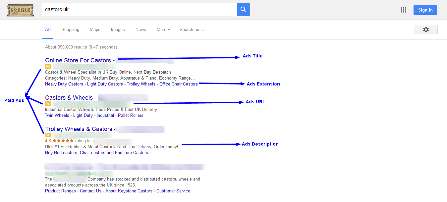The height and width of the screenshot is (202, 447).
Task: Click the Ad badge under Trolley Wheels & Castors
Action: [48, 135]
